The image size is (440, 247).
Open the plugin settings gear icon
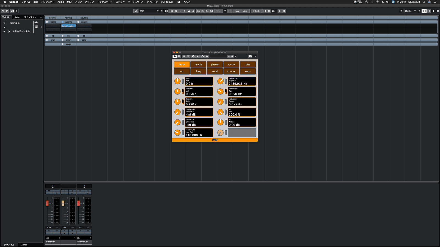[207, 56]
